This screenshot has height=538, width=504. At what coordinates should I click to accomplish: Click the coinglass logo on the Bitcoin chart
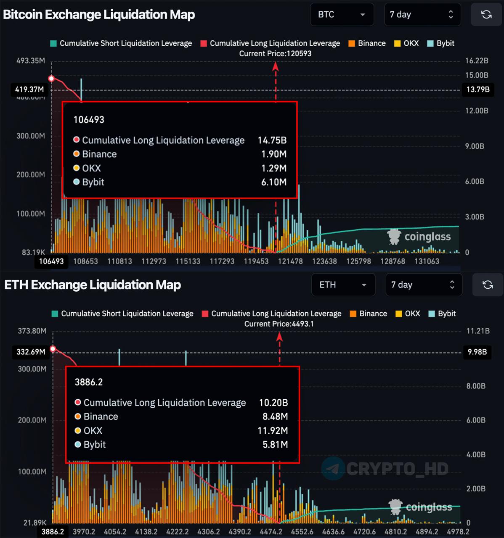tap(419, 237)
